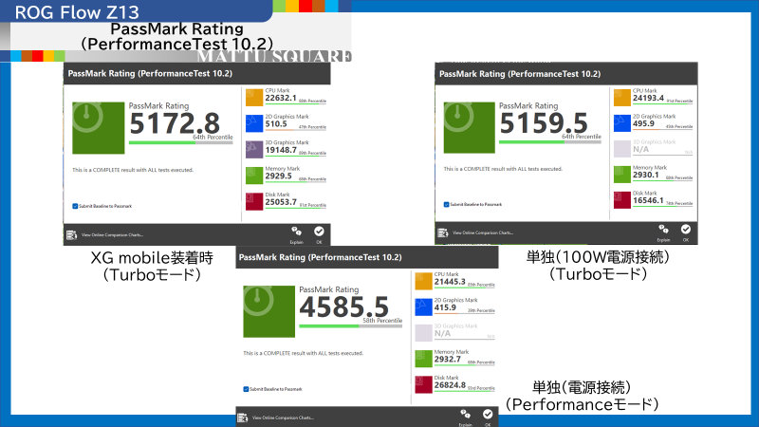This screenshot has width=759, height=427.
Task: Click CPU Mark value 22632.1
Action: pyautogui.click(x=281, y=99)
